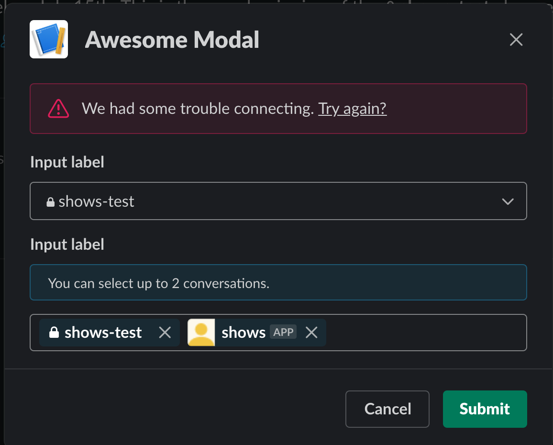
Task: Click the Awesome Modal app icon
Action: pyautogui.click(x=49, y=39)
